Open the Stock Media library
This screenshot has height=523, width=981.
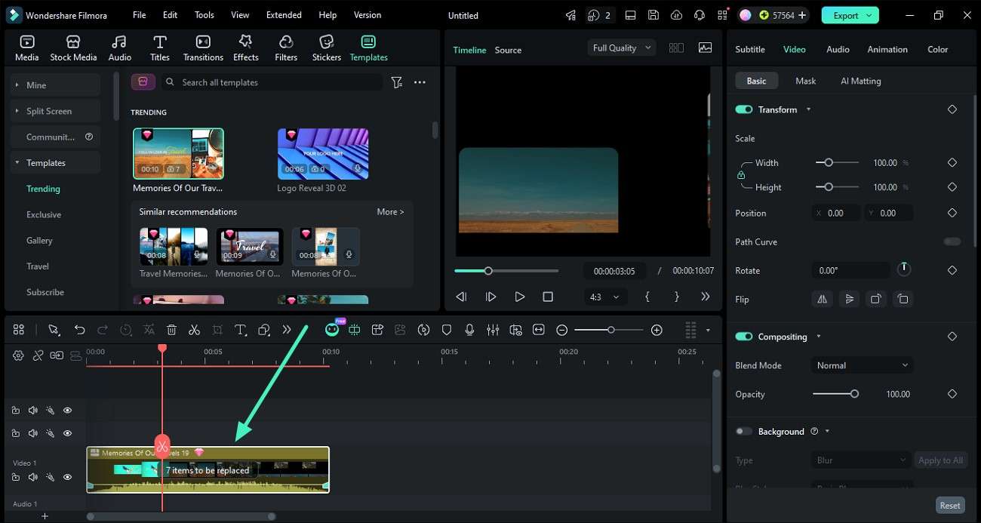point(73,48)
